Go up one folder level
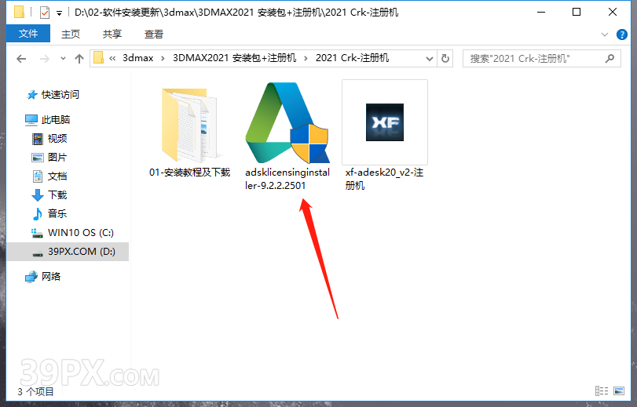This screenshot has height=407, width=637. click(x=79, y=59)
